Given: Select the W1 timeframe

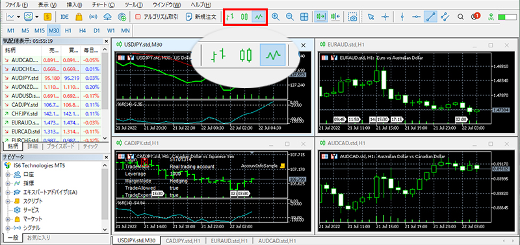Looking at the screenshot, I should pos(110,30).
